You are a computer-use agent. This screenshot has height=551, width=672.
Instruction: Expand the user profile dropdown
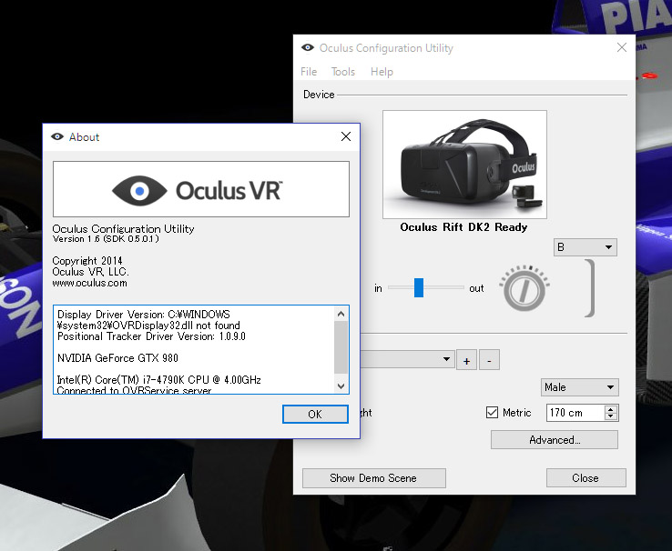point(446,360)
